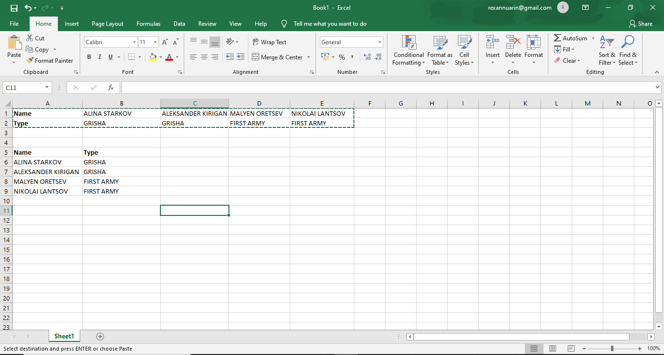
Task: Click the Merge & Center button
Action: [x=277, y=57]
